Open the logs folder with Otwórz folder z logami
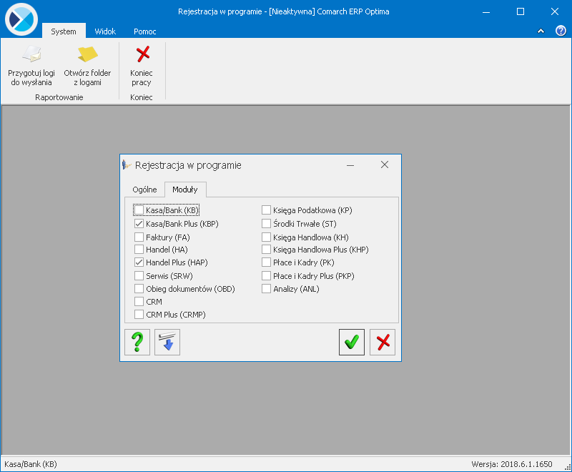The width and height of the screenshot is (572, 472). [87, 66]
